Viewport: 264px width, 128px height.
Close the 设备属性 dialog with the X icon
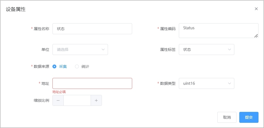pyautogui.click(x=256, y=9)
